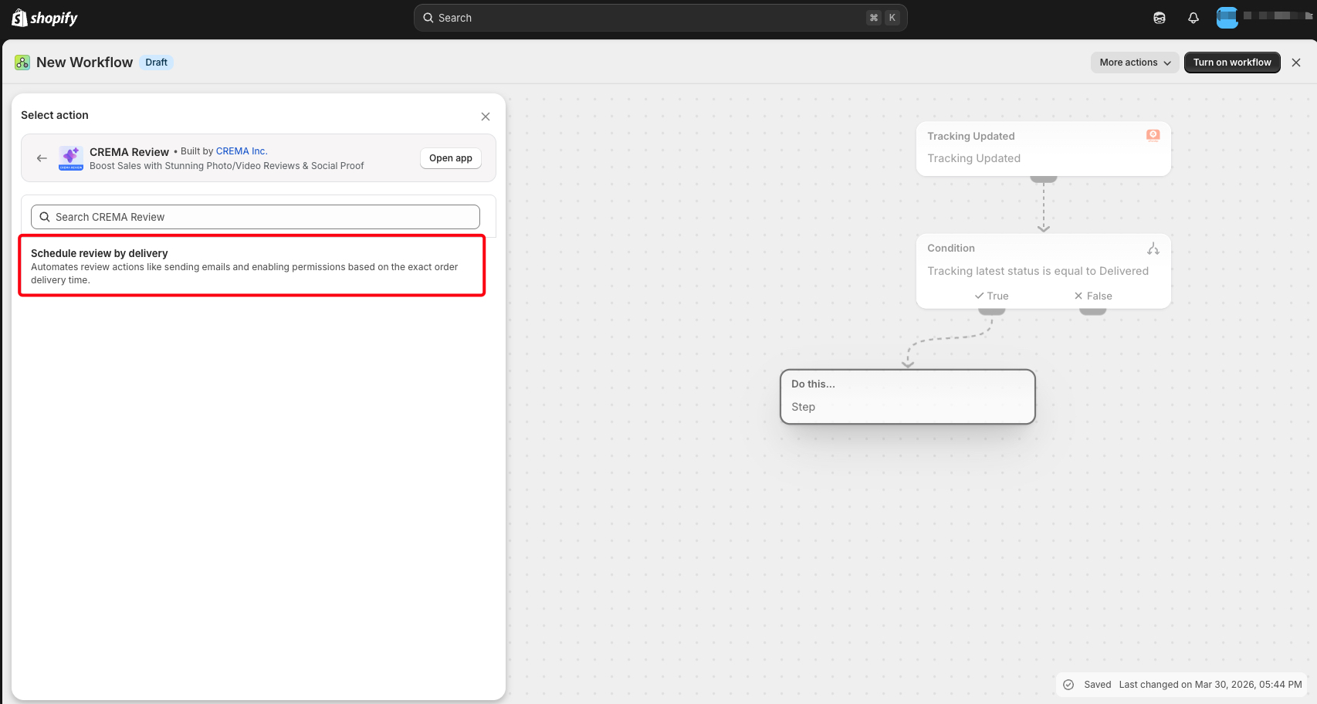Click the Saved status label

pyautogui.click(x=1098, y=685)
